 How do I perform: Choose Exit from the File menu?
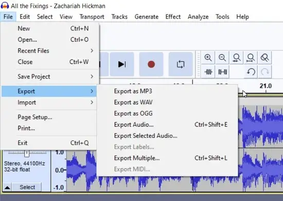[49, 143]
